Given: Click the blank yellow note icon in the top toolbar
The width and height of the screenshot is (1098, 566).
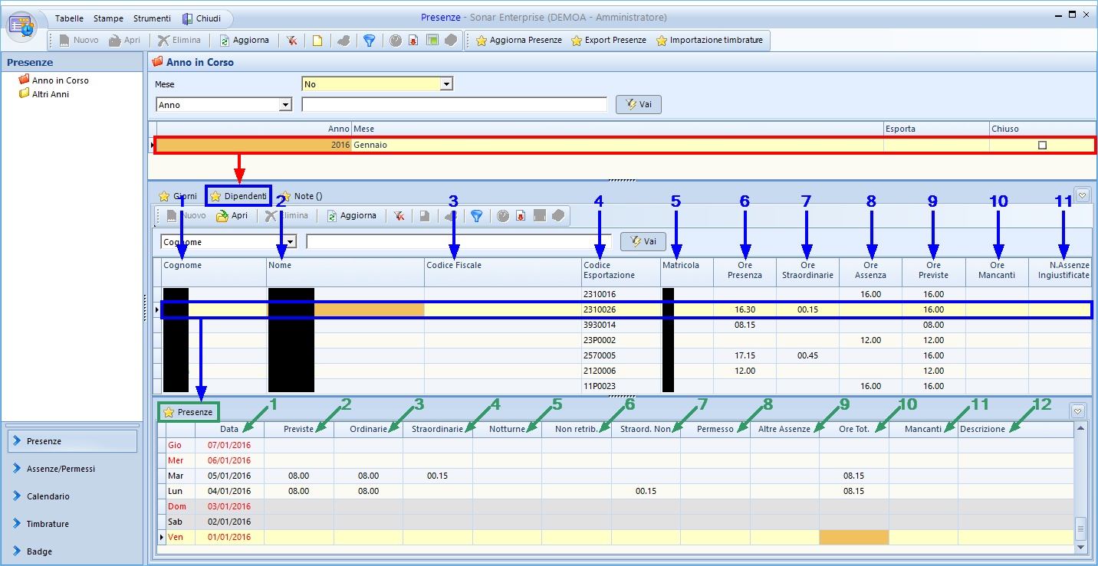Looking at the screenshot, I should (x=317, y=41).
